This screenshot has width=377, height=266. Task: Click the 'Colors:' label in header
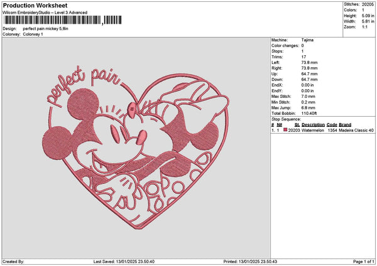point(351,10)
